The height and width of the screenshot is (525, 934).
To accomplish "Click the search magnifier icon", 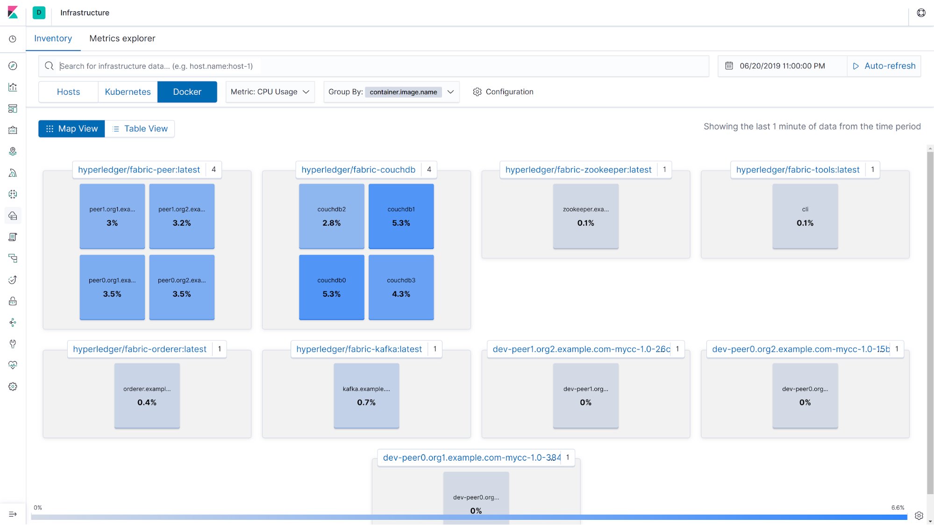I will (x=49, y=66).
